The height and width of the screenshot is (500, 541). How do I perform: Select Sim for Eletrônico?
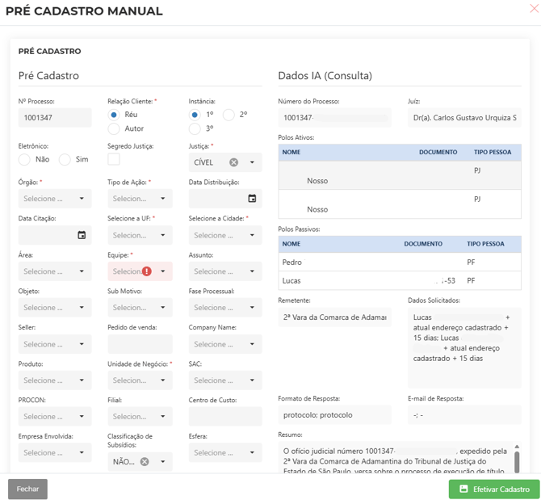(x=65, y=160)
